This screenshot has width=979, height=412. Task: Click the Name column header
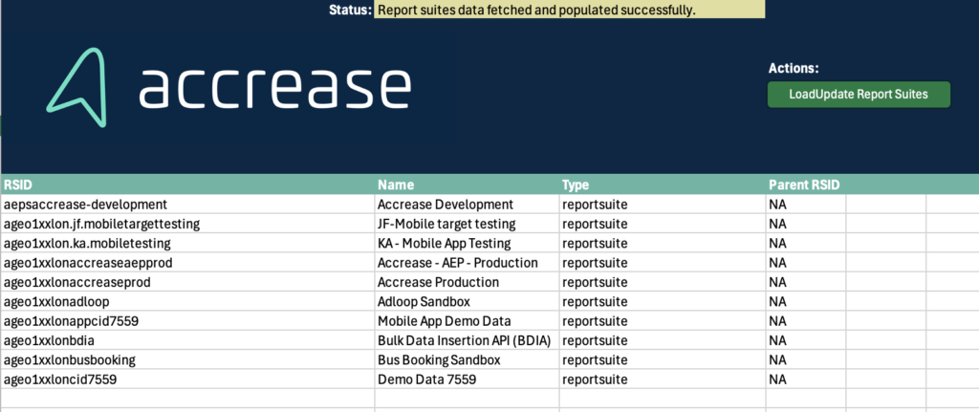467,184
